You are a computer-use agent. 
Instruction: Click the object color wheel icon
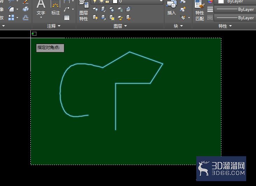tap(210, 1)
